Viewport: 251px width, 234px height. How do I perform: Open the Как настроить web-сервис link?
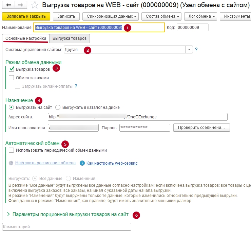coord(112,163)
